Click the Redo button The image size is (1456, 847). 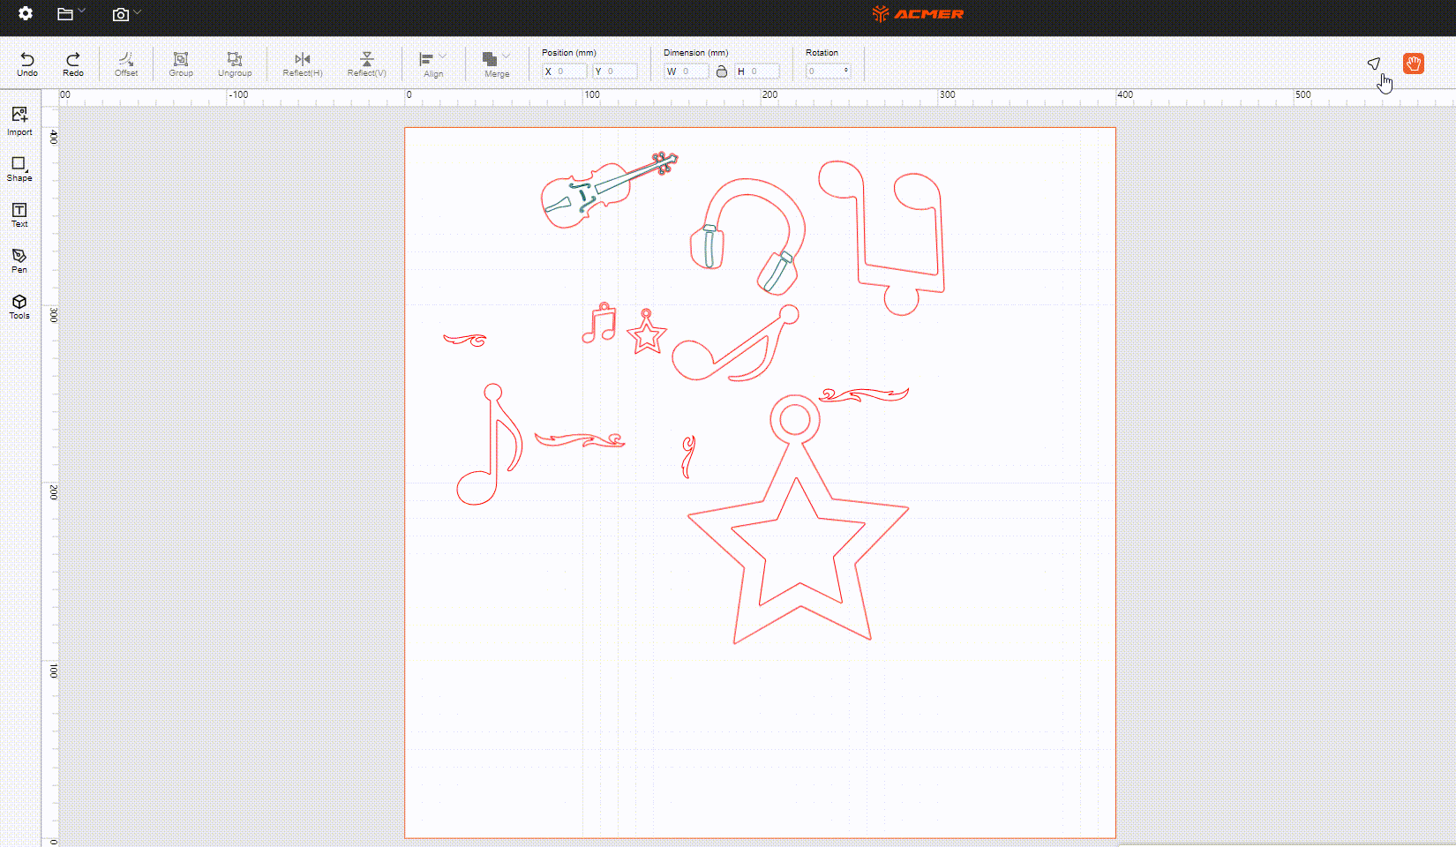tap(73, 64)
